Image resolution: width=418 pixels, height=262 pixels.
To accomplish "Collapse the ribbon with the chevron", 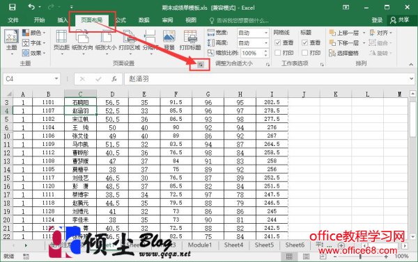I will [x=411, y=65].
